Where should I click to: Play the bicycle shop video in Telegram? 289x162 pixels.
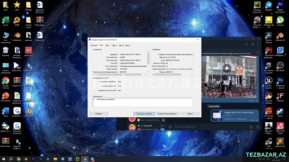tap(227, 68)
